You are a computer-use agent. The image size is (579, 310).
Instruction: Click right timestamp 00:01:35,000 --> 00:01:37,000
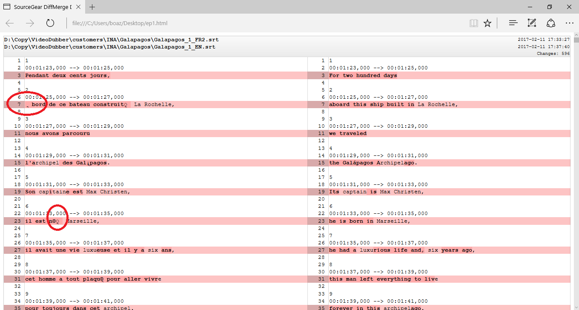tap(378, 243)
